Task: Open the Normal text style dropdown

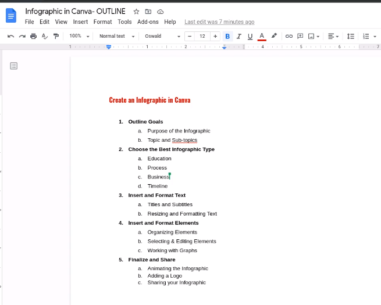Action: click(117, 36)
